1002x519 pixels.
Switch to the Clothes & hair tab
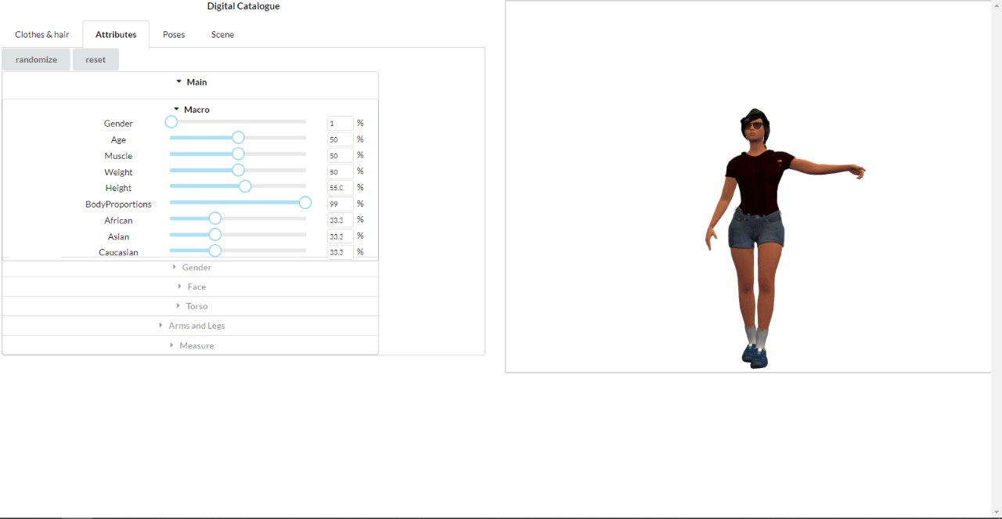click(x=41, y=34)
